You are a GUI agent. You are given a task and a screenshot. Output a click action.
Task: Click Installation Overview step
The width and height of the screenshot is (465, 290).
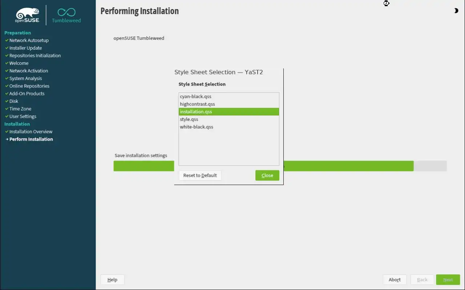tap(31, 132)
